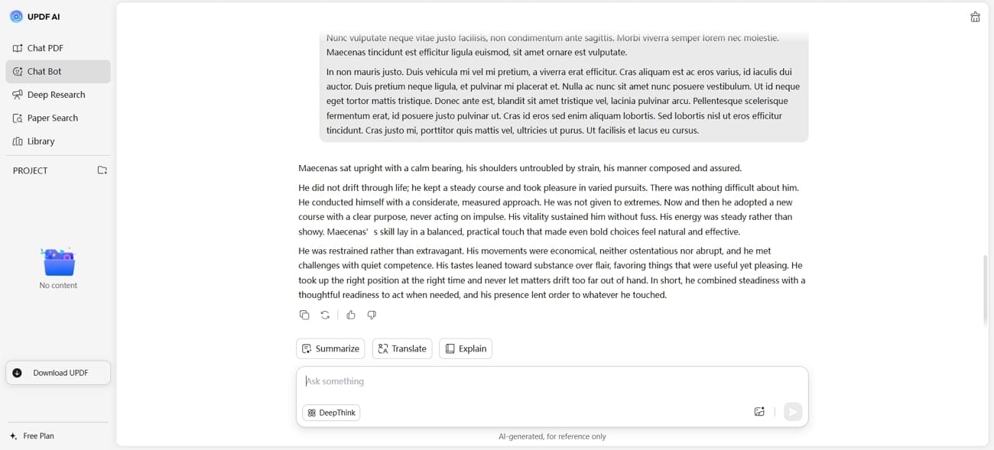Screen dimensions: 994x450
Task: Enable DeepThink mode
Action: coord(330,412)
